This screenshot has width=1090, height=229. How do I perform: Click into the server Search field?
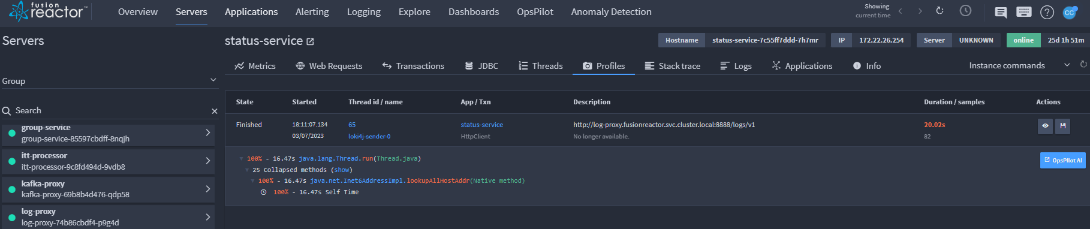coord(111,111)
